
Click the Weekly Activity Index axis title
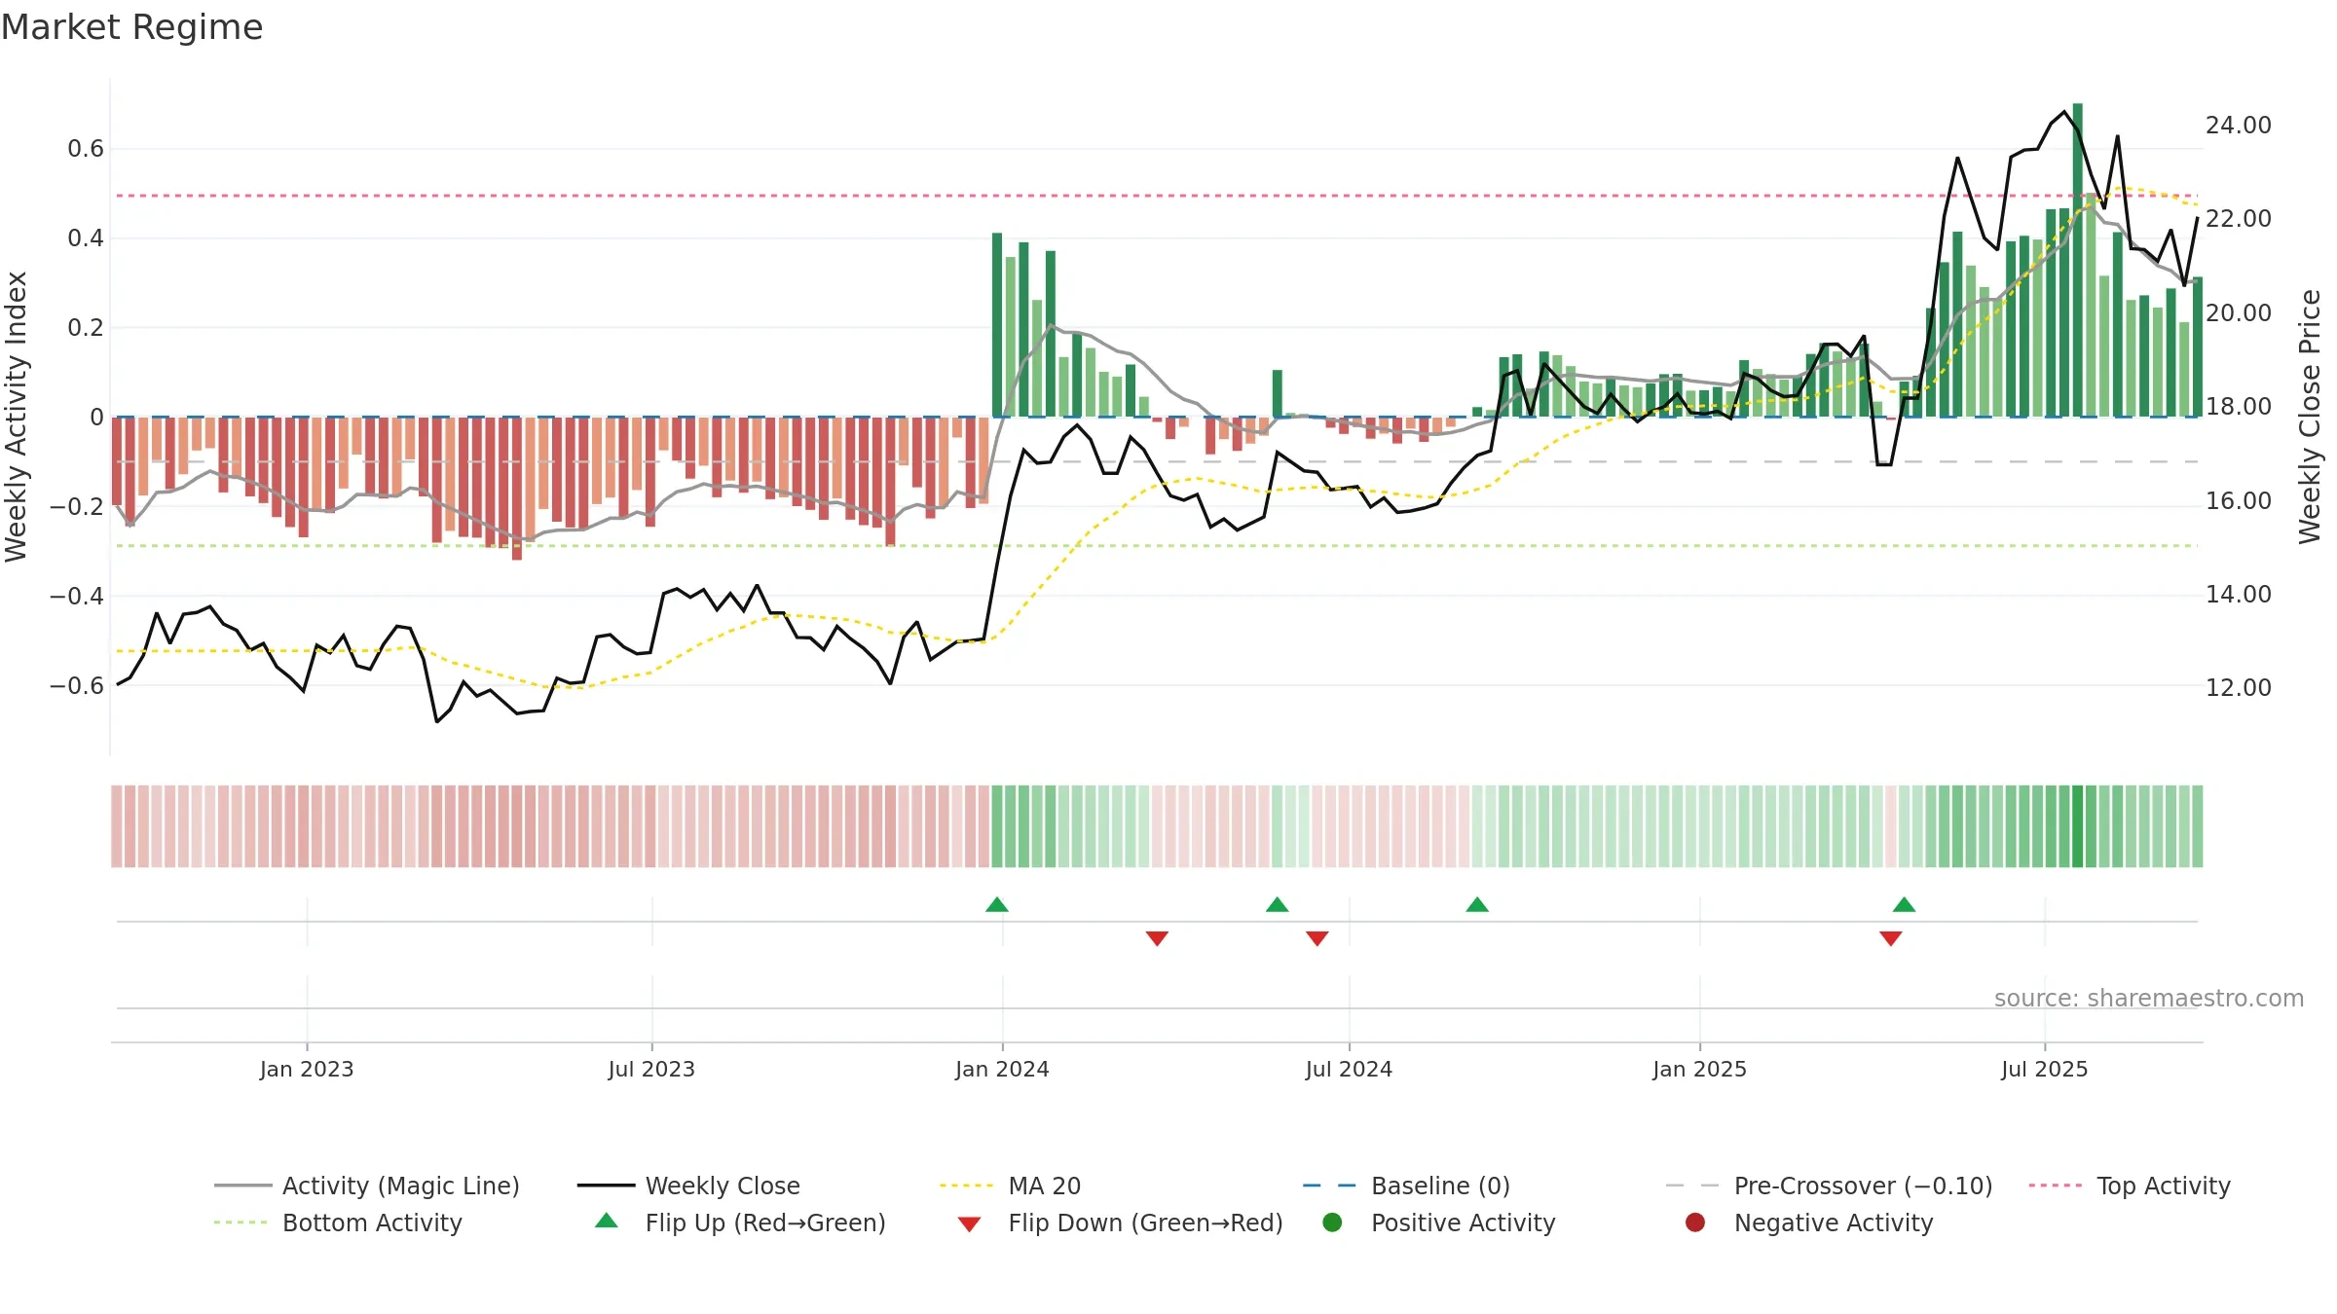pyautogui.click(x=17, y=417)
